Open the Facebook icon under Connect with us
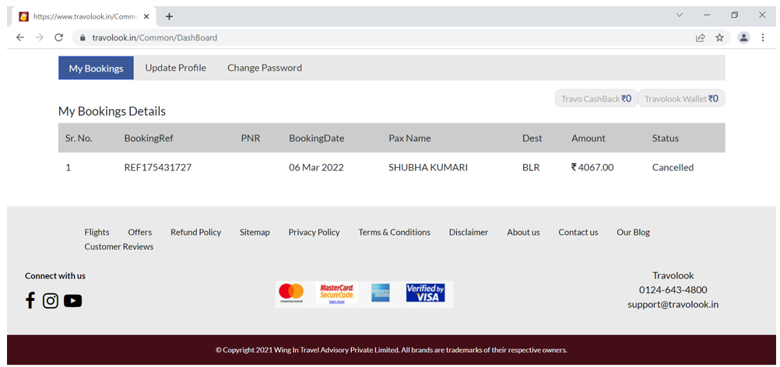The width and height of the screenshot is (780, 367). coord(30,300)
